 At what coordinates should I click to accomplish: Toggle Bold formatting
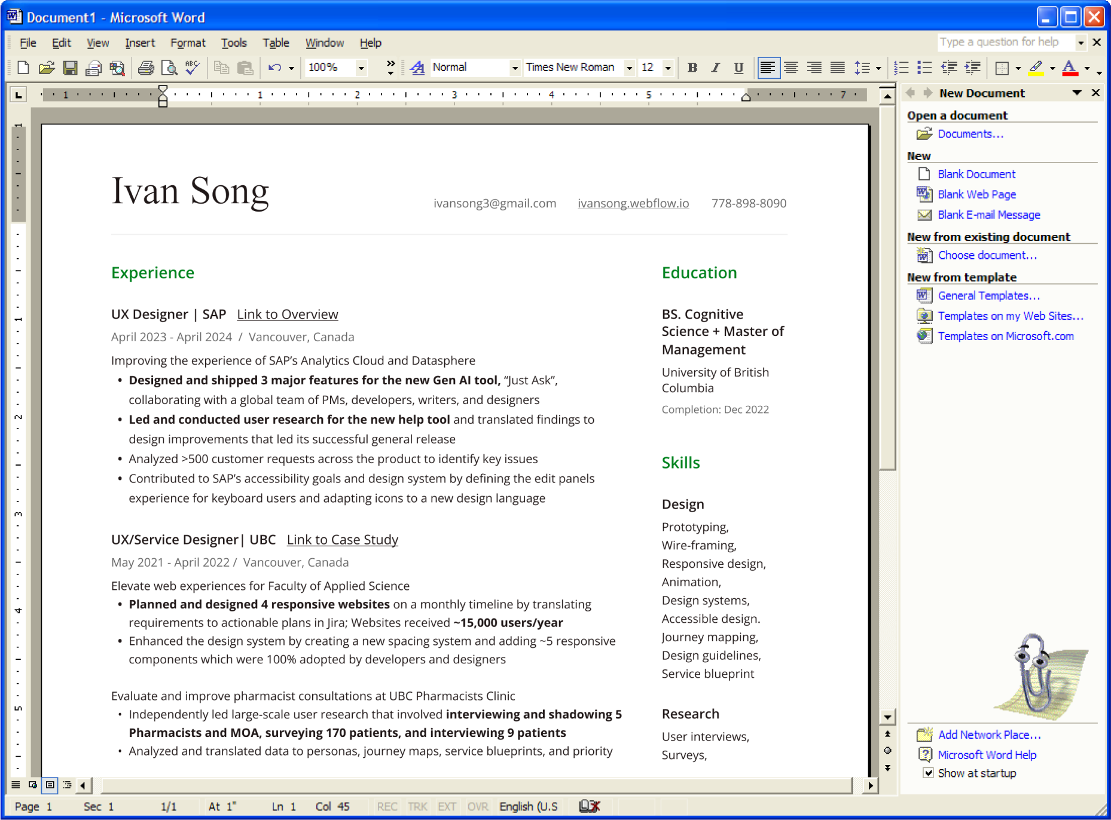[692, 68]
